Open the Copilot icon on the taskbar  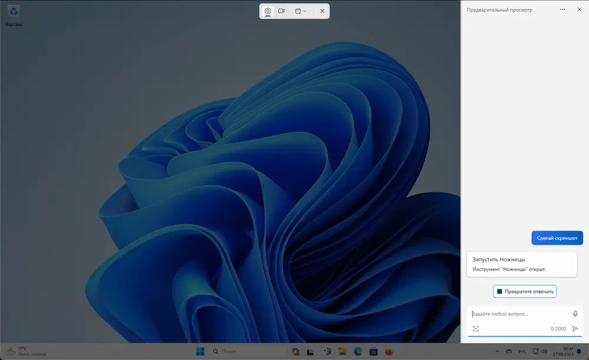(x=296, y=351)
